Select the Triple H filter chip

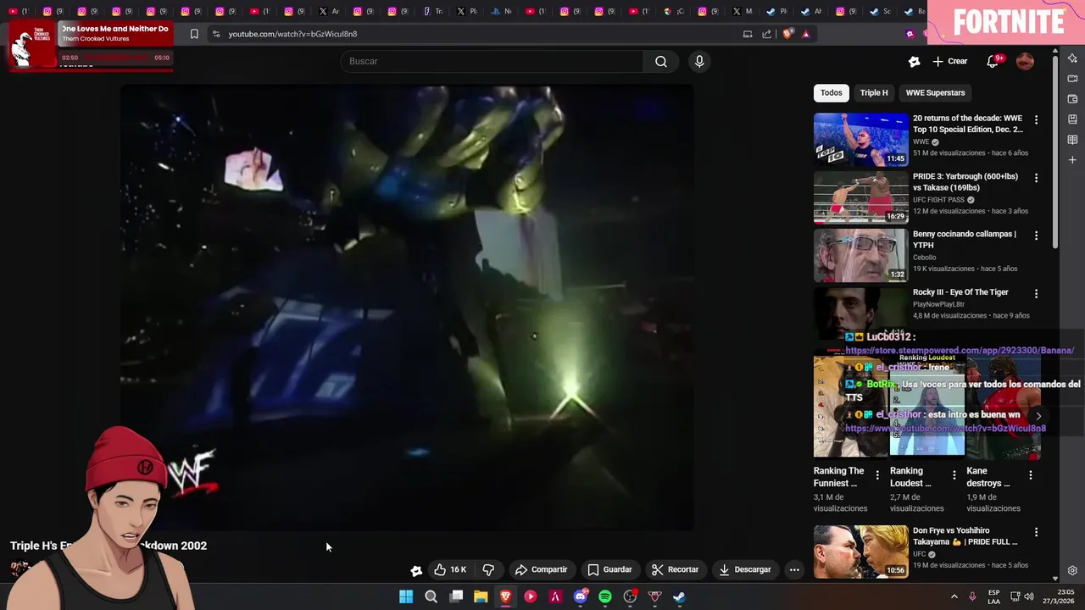[x=874, y=92]
